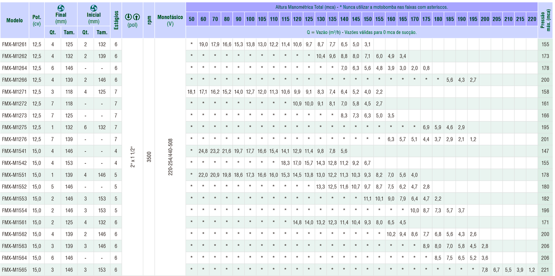Select the Modelo column header

15,20
